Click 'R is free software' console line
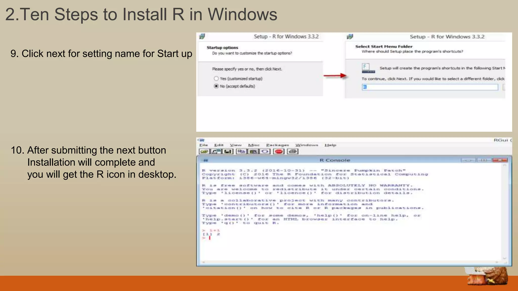This screenshot has width=518, height=291. tap(307, 185)
